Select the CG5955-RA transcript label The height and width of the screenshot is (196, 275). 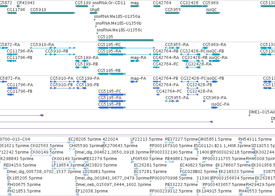tap(177, 45)
